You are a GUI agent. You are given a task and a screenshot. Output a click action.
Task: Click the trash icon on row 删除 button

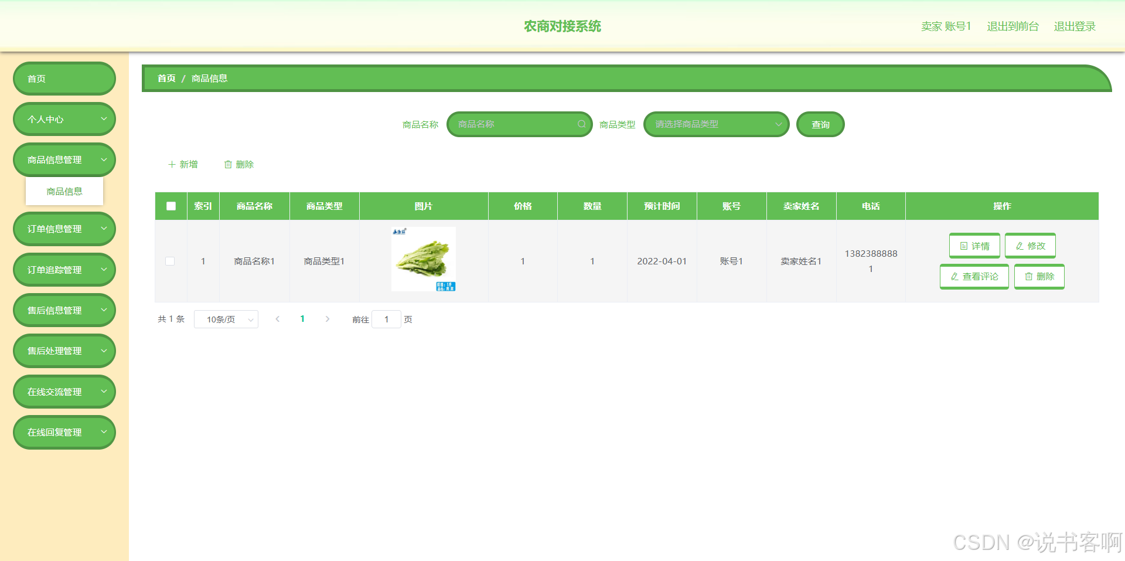(1028, 277)
